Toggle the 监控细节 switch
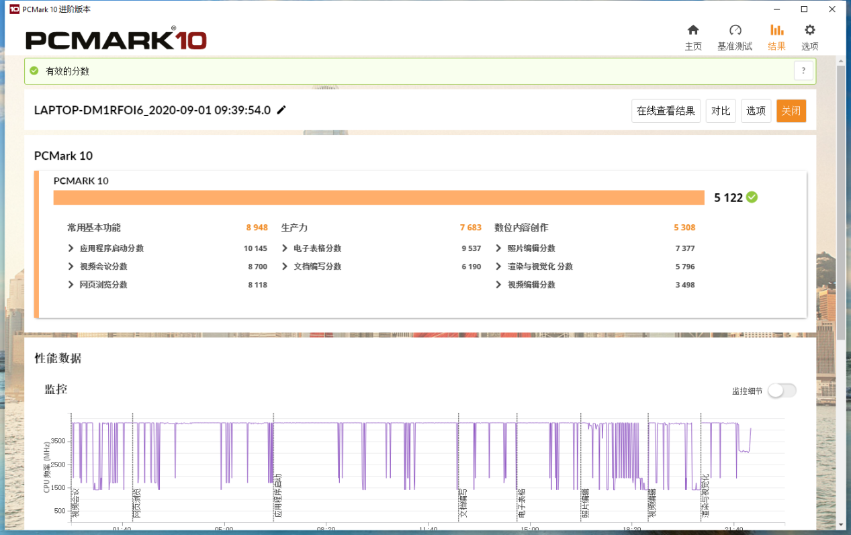Screen dimensions: 851x535 point(782,391)
